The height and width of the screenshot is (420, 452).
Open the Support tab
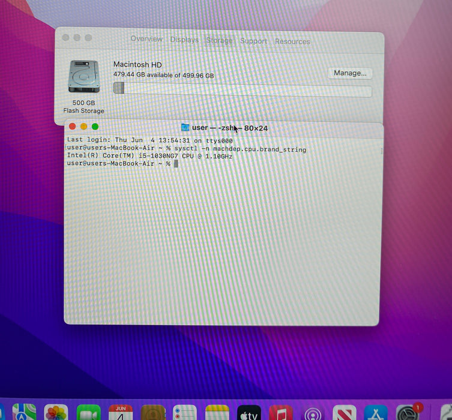pos(254,41)
